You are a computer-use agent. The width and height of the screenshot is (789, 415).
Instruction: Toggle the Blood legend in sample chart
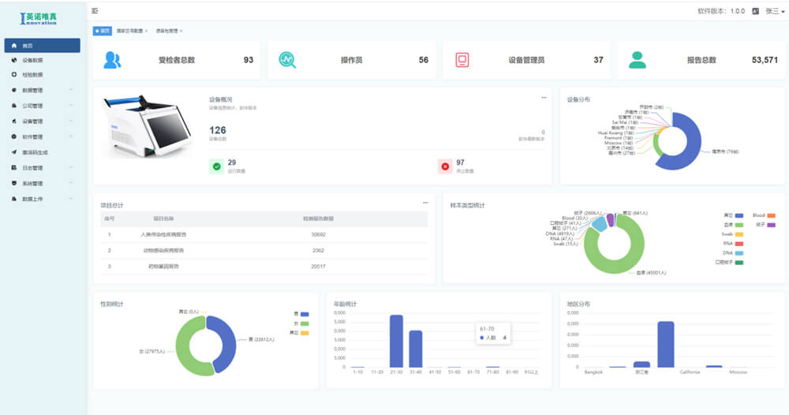coord(769,215)
